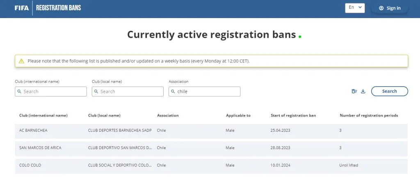
Task: Open the En language dropdown
Action: click(355, 8)
